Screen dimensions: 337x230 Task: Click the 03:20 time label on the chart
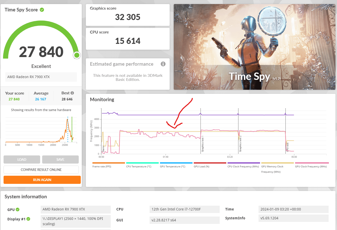230,157
